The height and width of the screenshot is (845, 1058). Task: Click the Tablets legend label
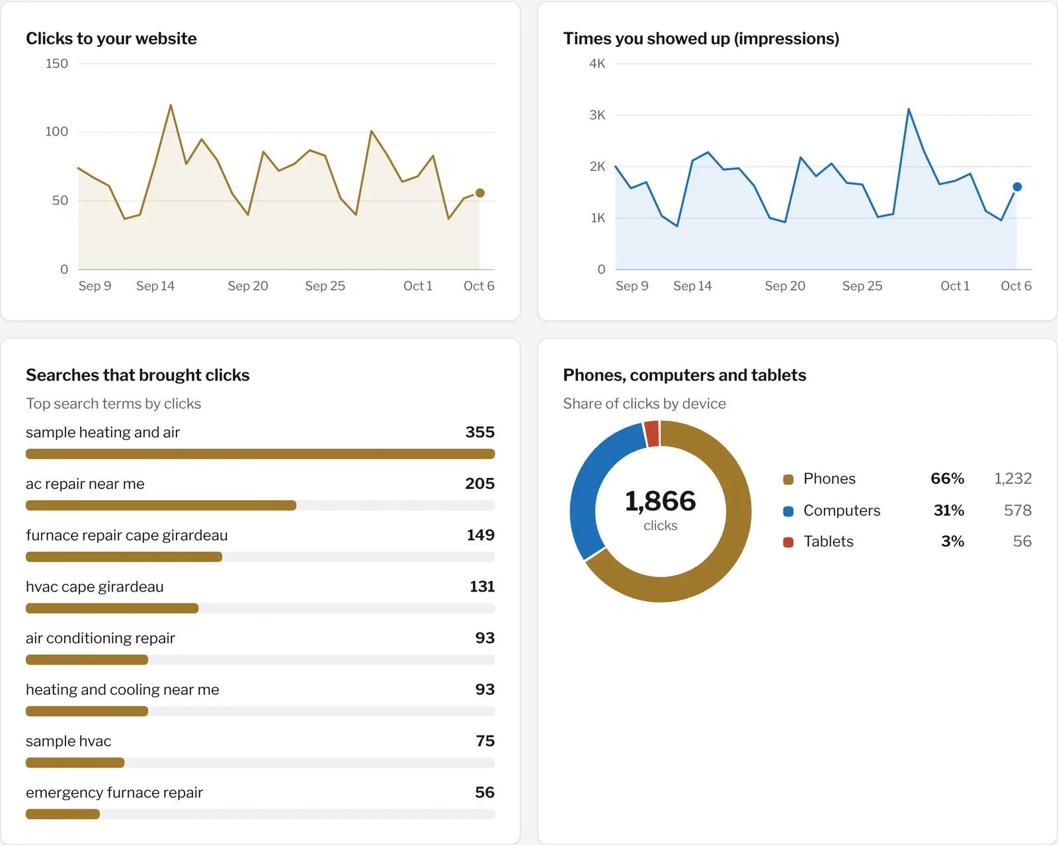pyautogui.click(x=829, y=542)
